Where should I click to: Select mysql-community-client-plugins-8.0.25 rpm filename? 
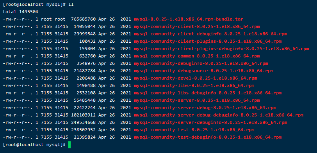pyautogui.click(x=208, y=42)
